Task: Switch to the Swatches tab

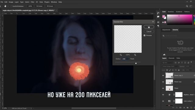Action: click(171, 12)
